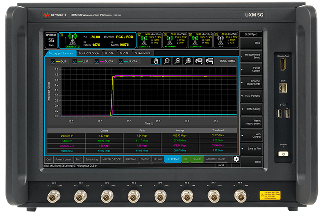The height and width of the screenshot is (212, 323).
Task: Click the graph scale icon marked 1
Action: (209, 61)
